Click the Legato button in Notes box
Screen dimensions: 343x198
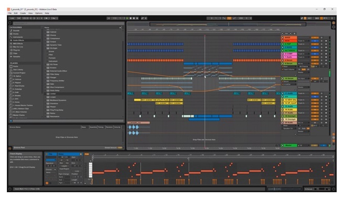[x=64, y=166]
